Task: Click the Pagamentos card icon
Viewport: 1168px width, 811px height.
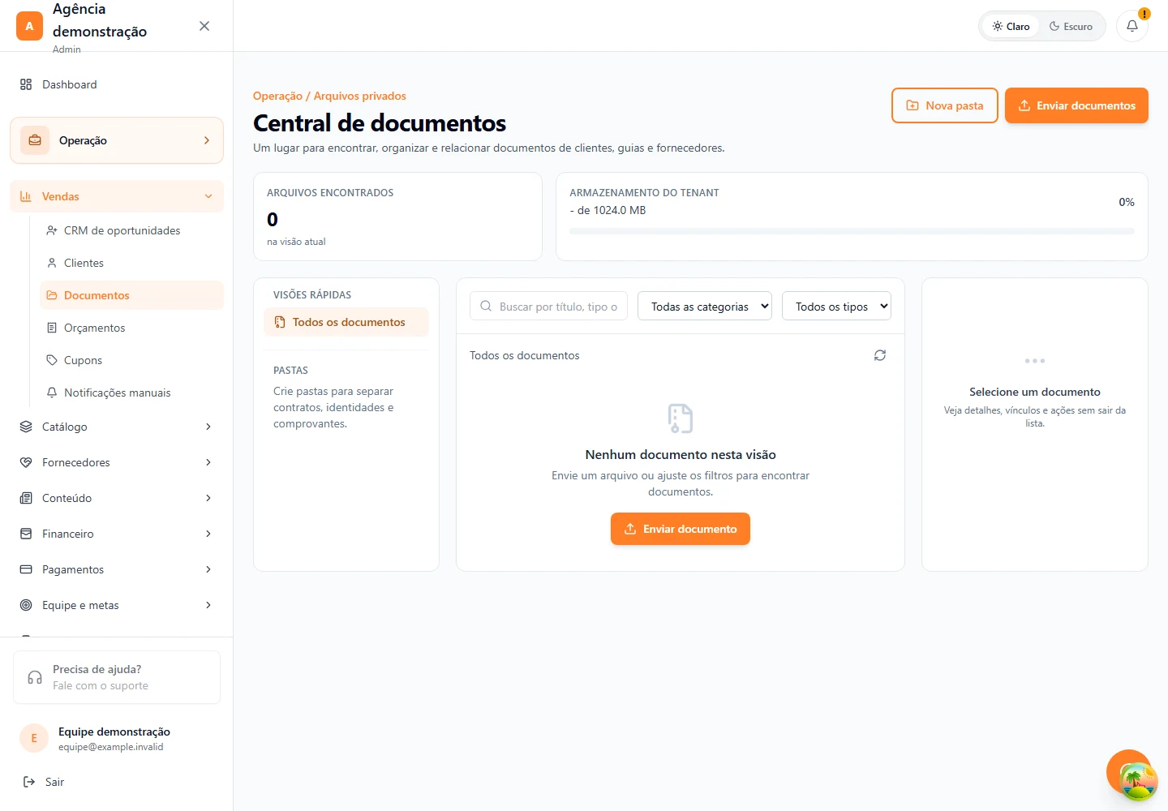Action: 26,569
